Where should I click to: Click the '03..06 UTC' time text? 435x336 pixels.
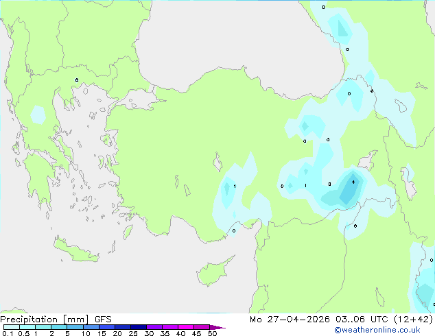362,320
